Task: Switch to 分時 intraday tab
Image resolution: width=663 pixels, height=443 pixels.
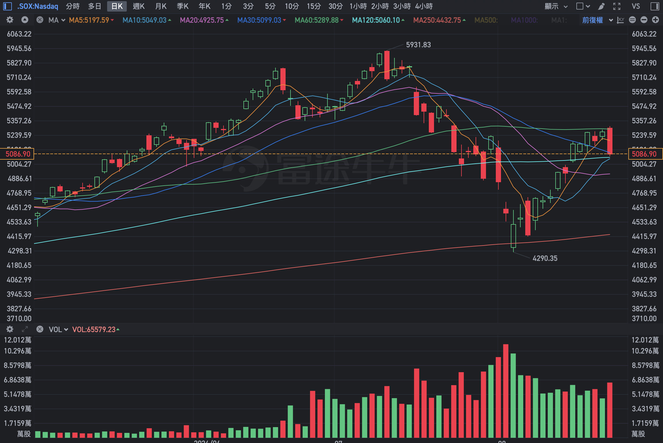Action: point(73,6)
